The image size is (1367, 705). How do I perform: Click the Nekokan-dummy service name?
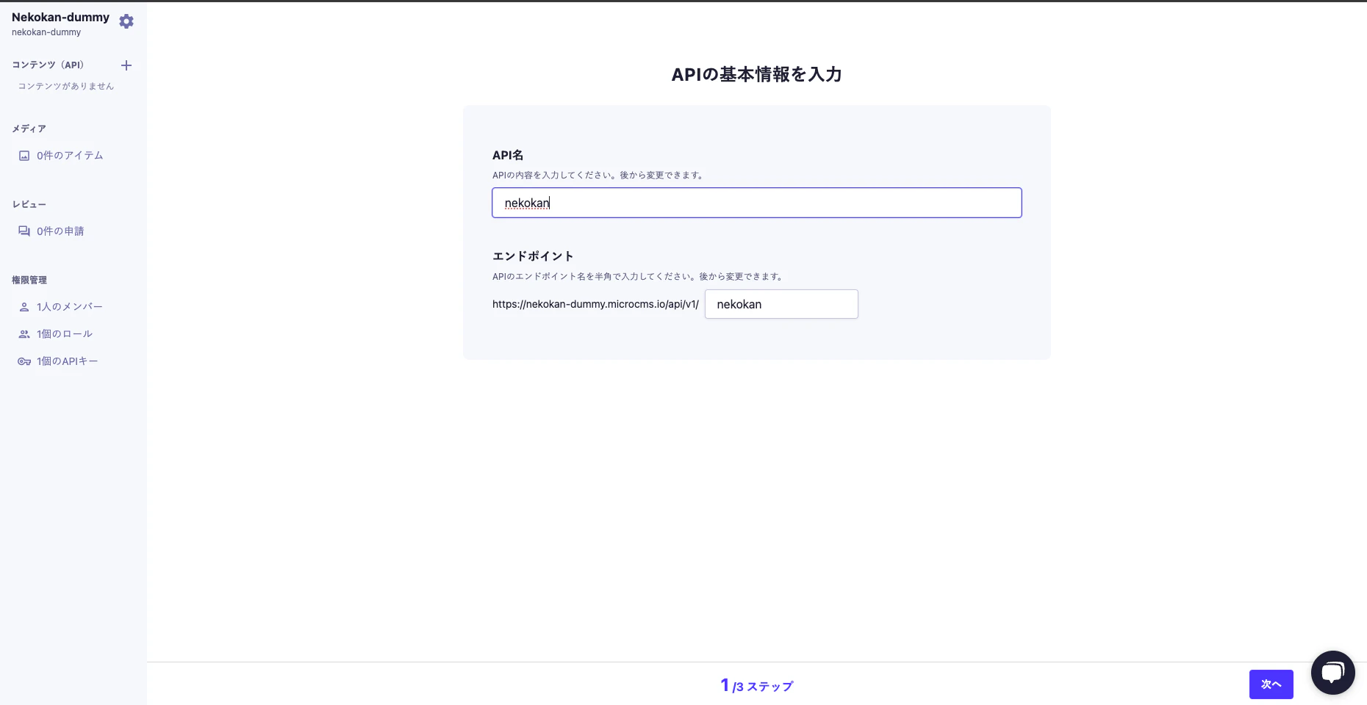coord(60,17)
